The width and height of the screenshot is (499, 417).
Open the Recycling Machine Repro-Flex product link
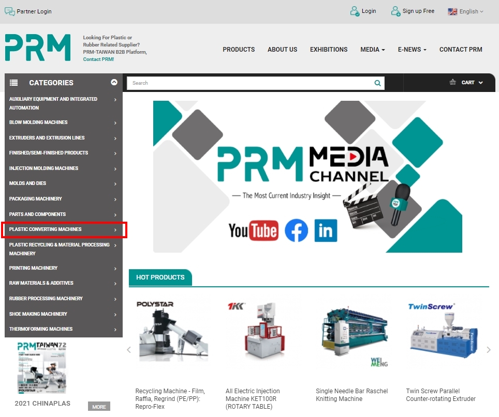tap(170, 398)
